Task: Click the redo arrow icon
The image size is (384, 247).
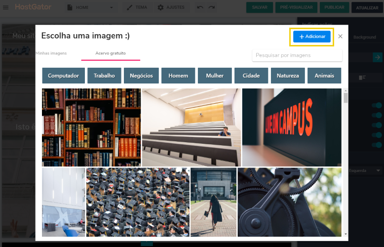Action: pos(211,7)
